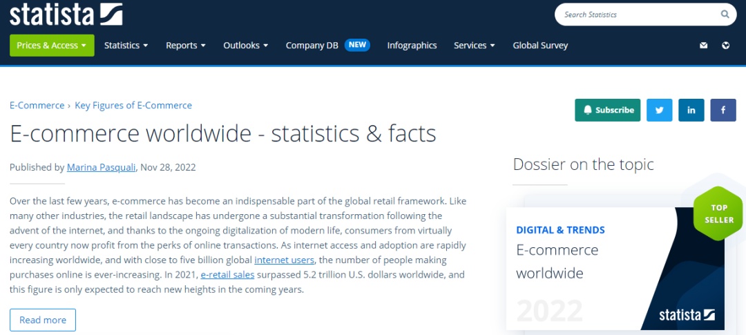This screenshot has width=746, height=335.
Task: Click the NEW badge by Company DB
Action: (x=357, y=45)
